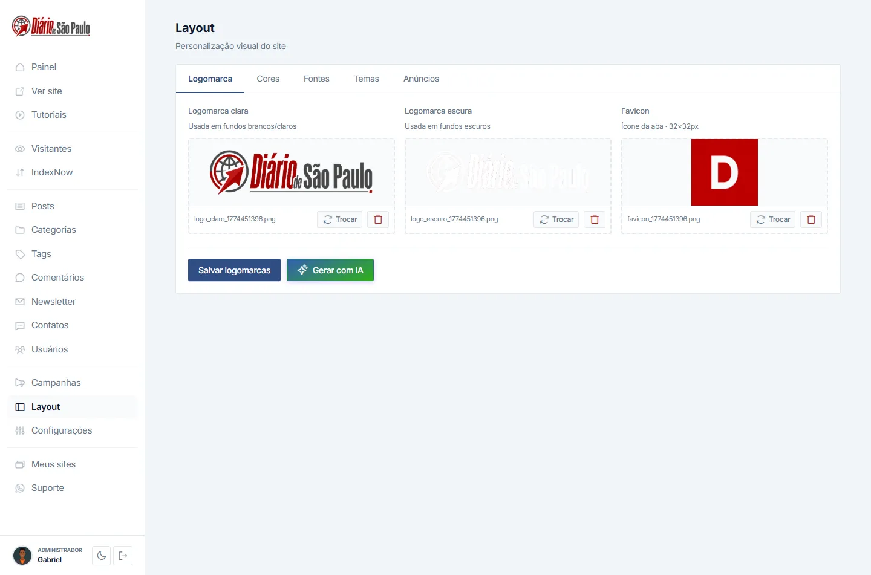Image resolution: width=871 pixels, height=575 pixels.
Task: Open Contatos in the sidebar
Action: click(x=73, y=325)
